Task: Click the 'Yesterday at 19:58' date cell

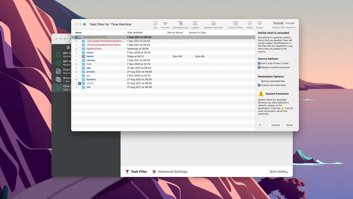Action: [x=138, y=49]
